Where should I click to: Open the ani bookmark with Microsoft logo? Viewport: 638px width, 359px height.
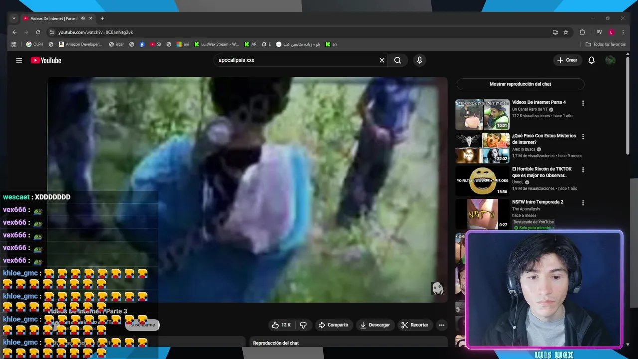[183, 44]
